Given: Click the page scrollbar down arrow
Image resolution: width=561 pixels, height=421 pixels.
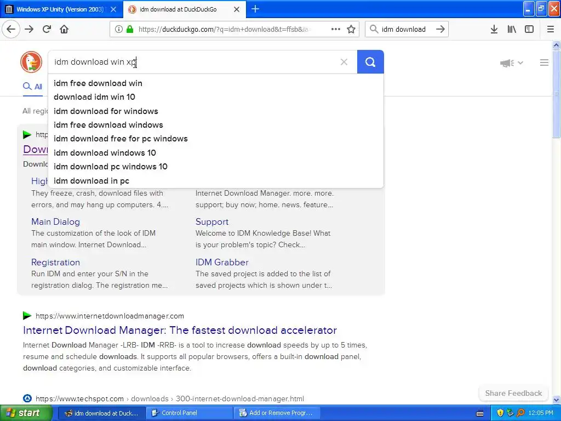Looking at the screenshot, I should (556, 400).
